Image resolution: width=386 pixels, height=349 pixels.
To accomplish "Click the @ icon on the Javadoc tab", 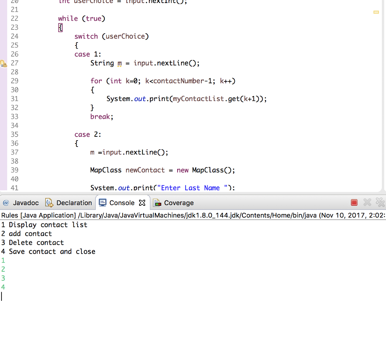I will pyautogui.click(x=7, y=203).
